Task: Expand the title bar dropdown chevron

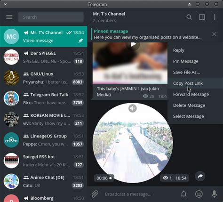Action: 5,4
